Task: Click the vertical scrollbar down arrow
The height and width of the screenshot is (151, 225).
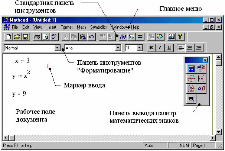Action: pyautogui.click(x=218, y=132)
